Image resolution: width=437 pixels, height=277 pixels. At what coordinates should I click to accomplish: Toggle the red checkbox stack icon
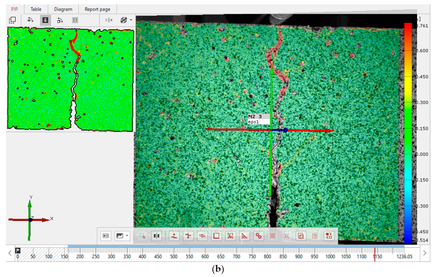[x=301, y=236]
